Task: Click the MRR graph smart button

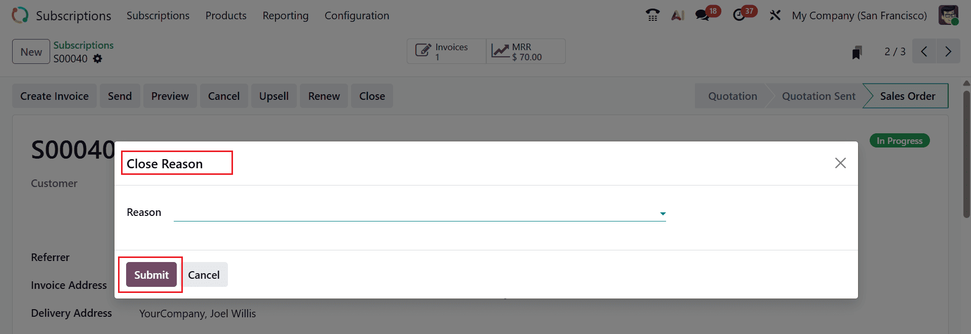Action: point(525,51)
